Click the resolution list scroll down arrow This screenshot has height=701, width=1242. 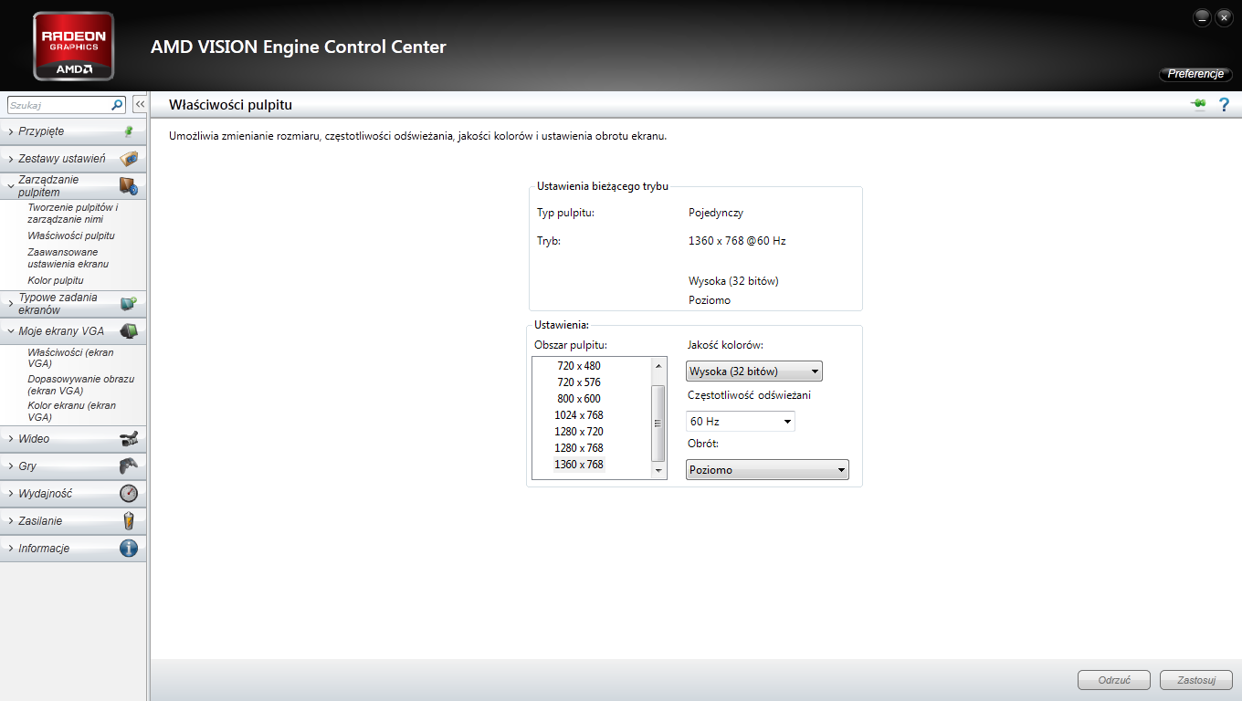click(658, 470)
